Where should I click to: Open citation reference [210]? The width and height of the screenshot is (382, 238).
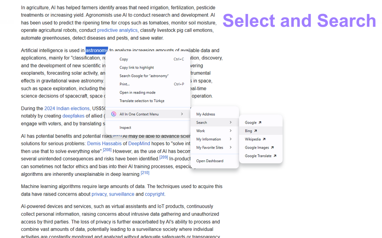[x=145, y=173]
